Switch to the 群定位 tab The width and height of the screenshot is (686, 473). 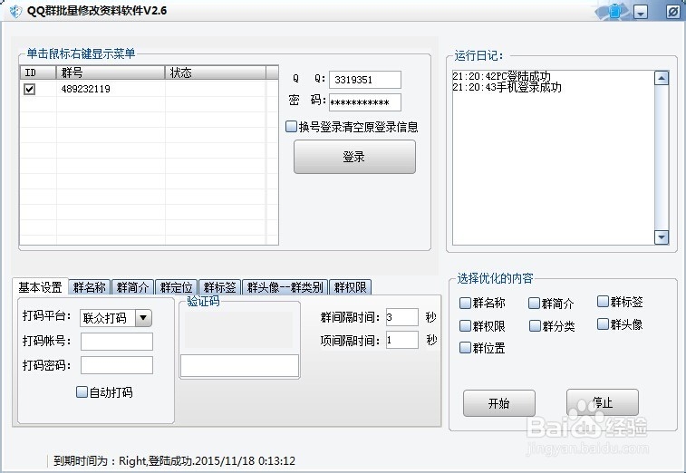point(177,287)
